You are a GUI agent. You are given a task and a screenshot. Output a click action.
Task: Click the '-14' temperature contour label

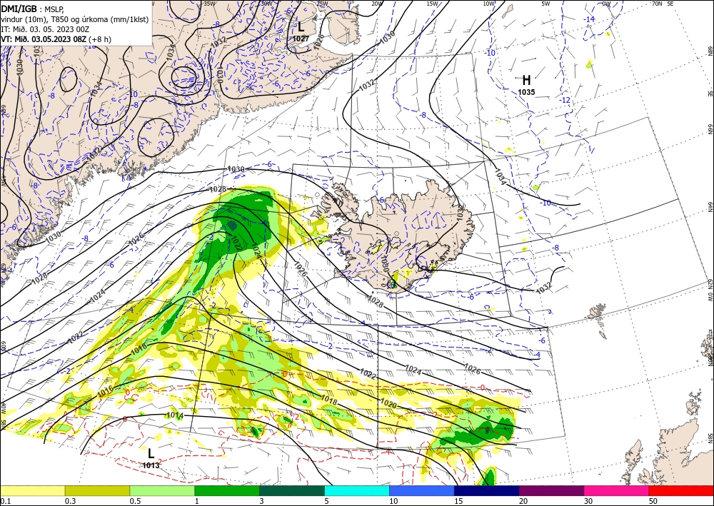coord(590,19)
